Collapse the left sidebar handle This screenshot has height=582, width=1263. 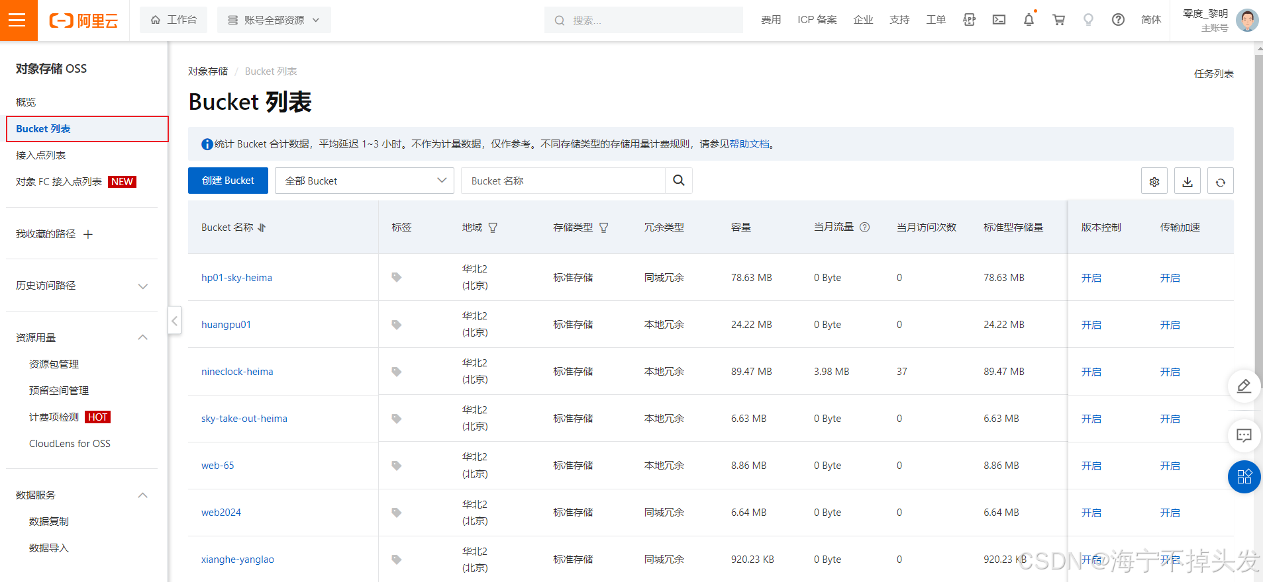(x=174, y=321)
